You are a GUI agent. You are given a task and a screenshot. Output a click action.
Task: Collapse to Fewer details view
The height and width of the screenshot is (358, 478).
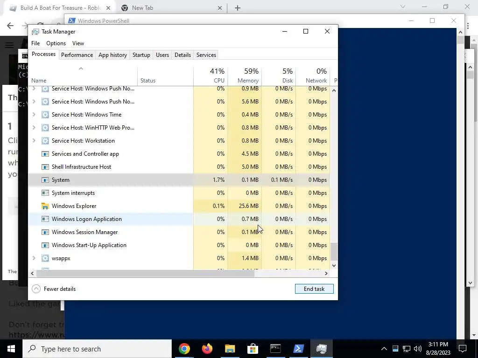pos(54,289)
